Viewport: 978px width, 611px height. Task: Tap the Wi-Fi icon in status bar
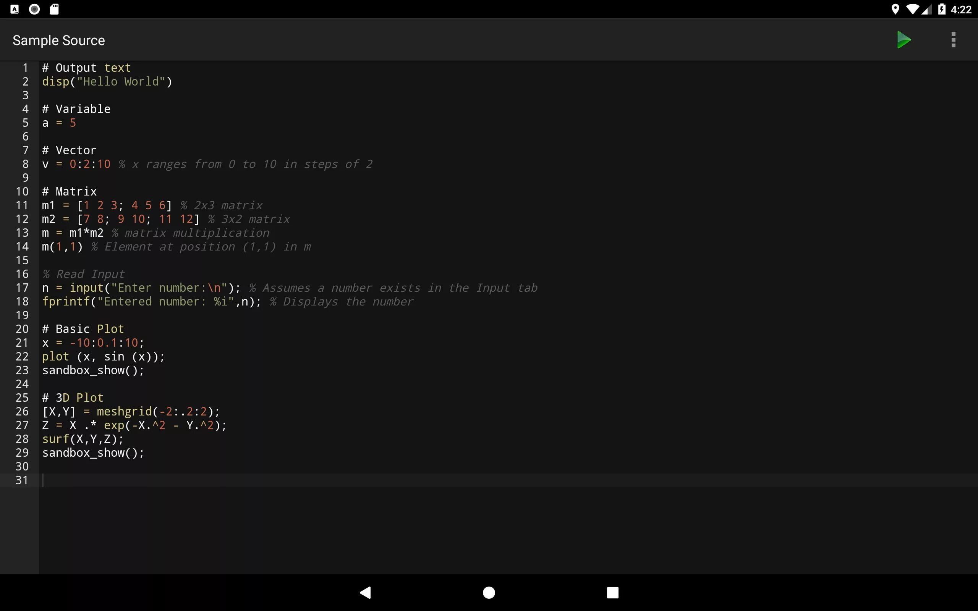tap(913, 9)
